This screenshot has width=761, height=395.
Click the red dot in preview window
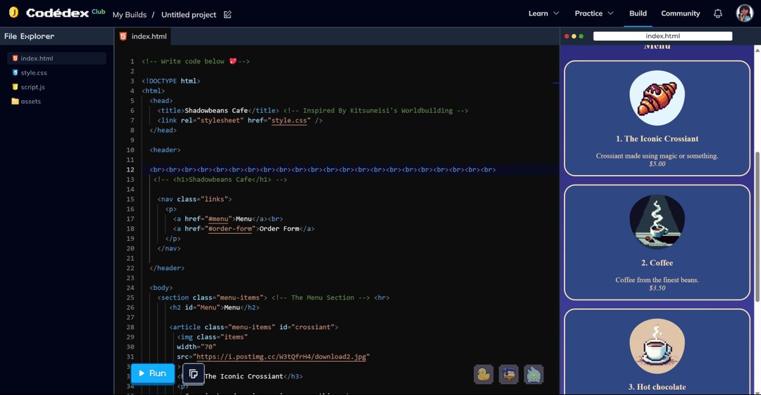(566, 36)
